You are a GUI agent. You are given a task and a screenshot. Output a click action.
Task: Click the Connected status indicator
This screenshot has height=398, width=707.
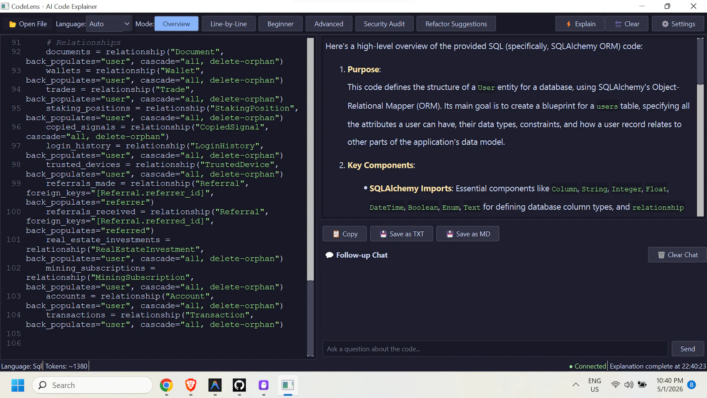click(x=587, y=366)
